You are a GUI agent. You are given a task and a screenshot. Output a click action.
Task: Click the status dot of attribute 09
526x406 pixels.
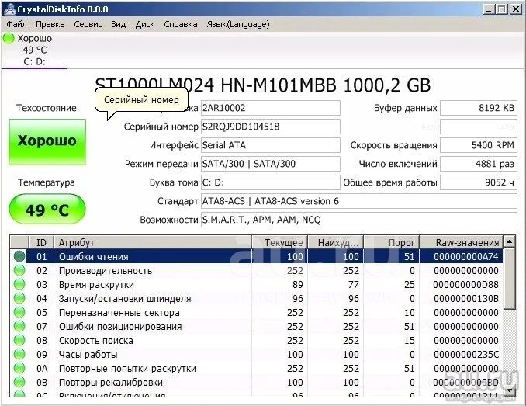19,354
